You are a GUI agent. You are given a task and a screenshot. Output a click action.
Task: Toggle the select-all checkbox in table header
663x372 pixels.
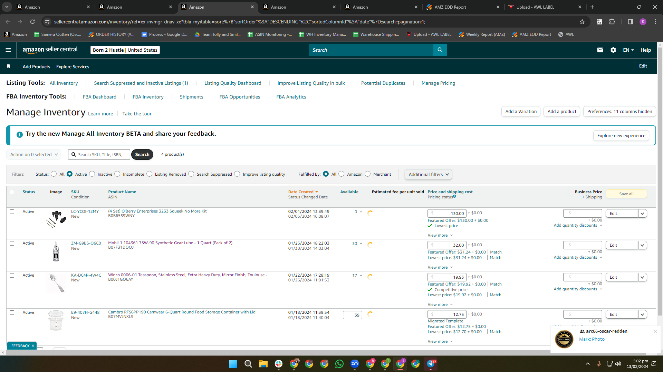tap(12, 192)
